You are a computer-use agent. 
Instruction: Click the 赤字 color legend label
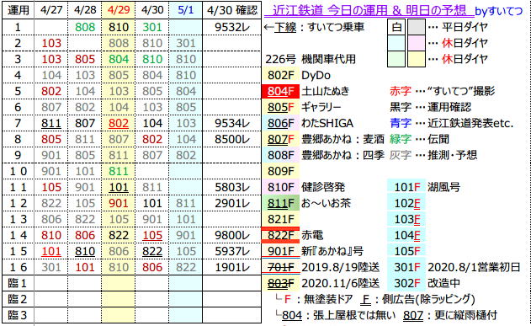click(x=401, y=91)
